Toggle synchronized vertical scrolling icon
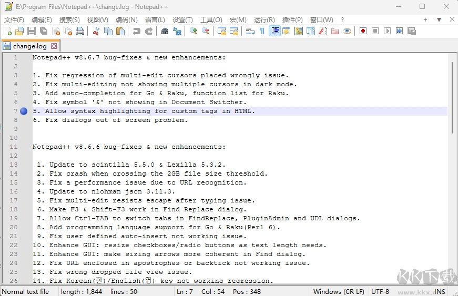 [x=222, y=31]
